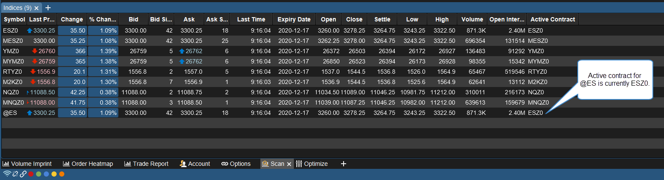Switch to the Order Heatmap tab
Screen dimensions: 664x180
click(x=88, y=164)
